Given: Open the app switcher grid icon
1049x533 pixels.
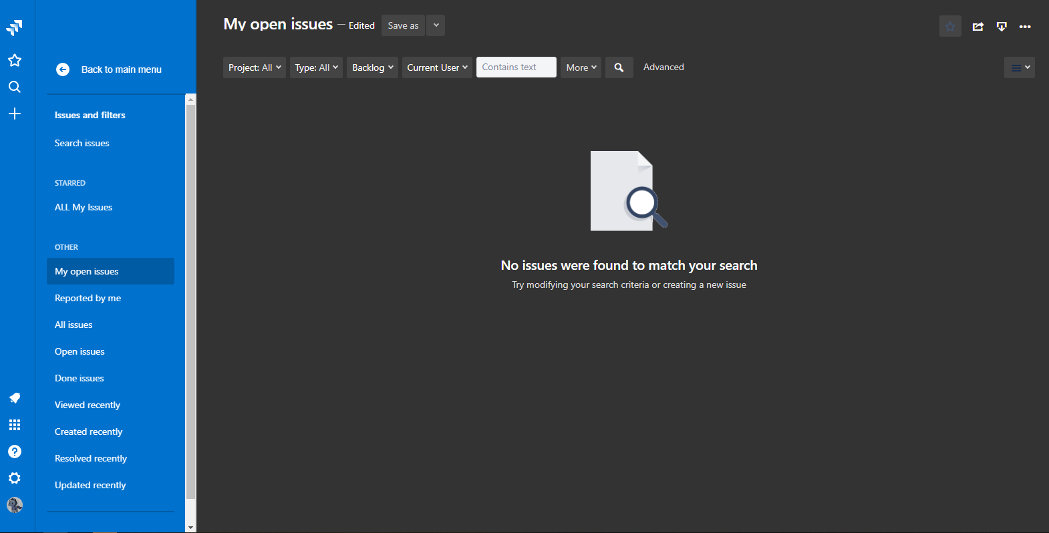Looking at the screenshot, I should [x=15, y=425].
